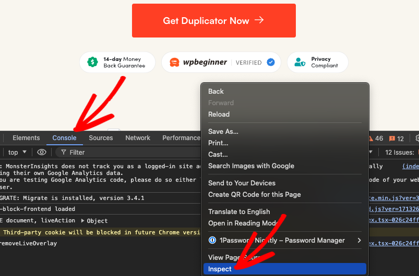Switch to the Console tab
The width and height of the screenshot is (419, 276).
click(x=64, y=138)
